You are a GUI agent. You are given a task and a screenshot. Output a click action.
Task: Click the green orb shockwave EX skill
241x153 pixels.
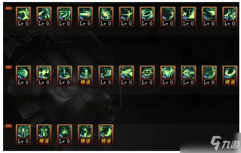point(23,76)
